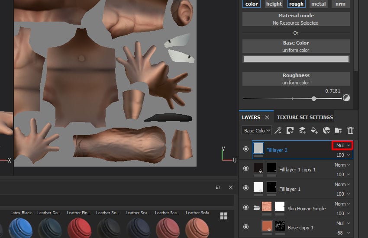This screenshot has width=368, height=238.
Task: Switch to Texture Set Settings tab
Action: point(305,117)
